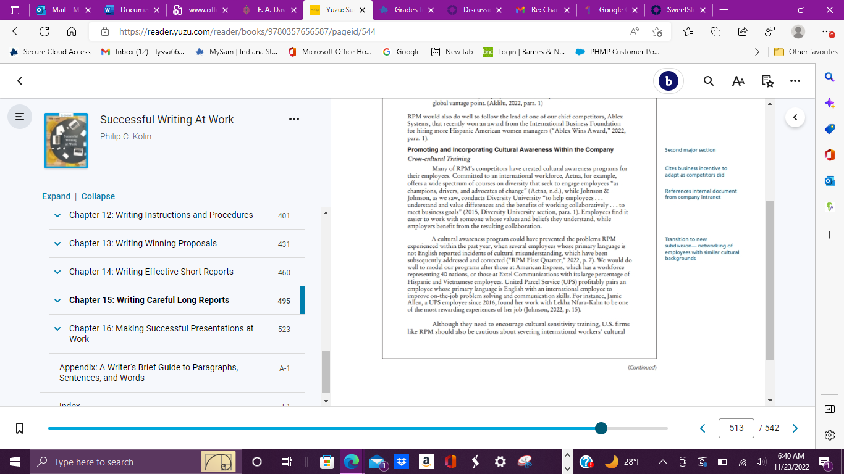Open the reader's three-dot options menu
The height and width of the screenshot is (474, 844).
pos(795,81)
